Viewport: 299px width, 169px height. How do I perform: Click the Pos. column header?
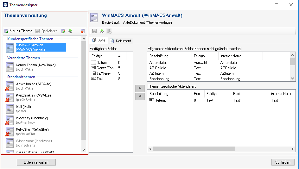coord(198,94)
